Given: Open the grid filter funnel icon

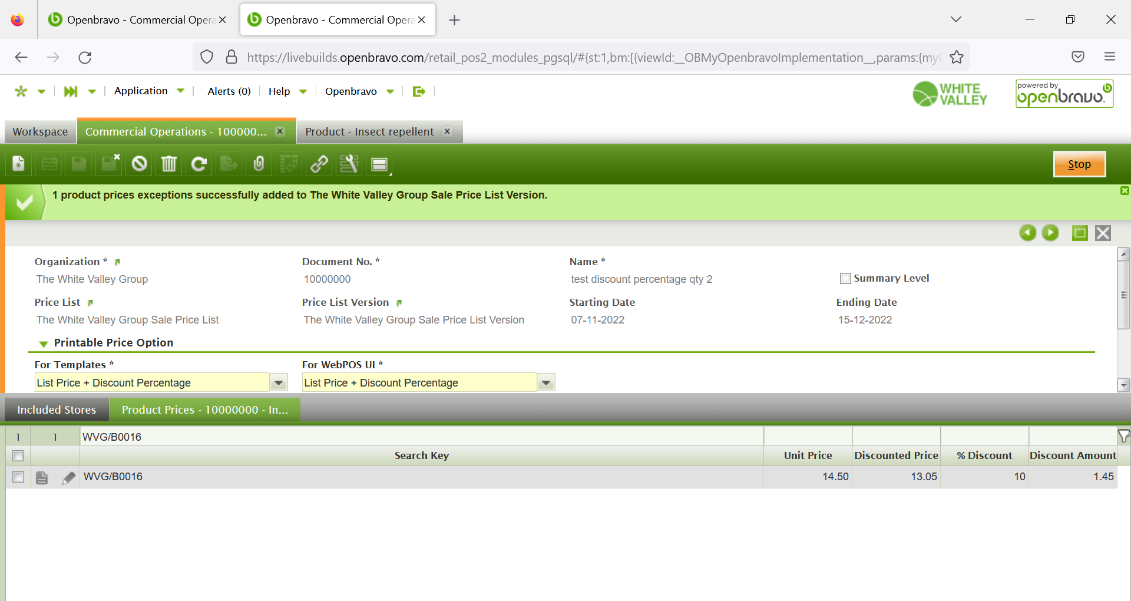Looking at the screenshot, I should [1124, 436].
